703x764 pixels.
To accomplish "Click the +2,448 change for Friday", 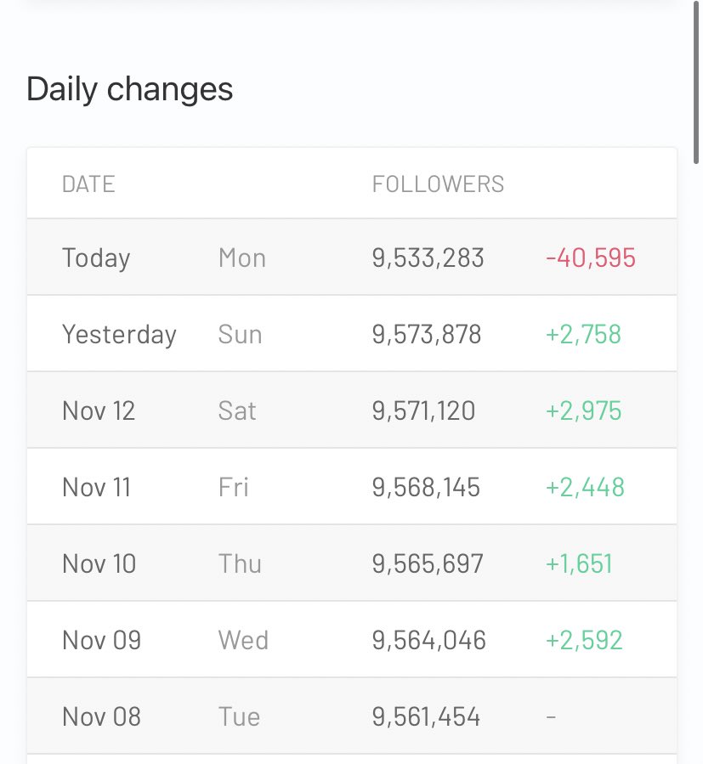I will tap(585, 487).
